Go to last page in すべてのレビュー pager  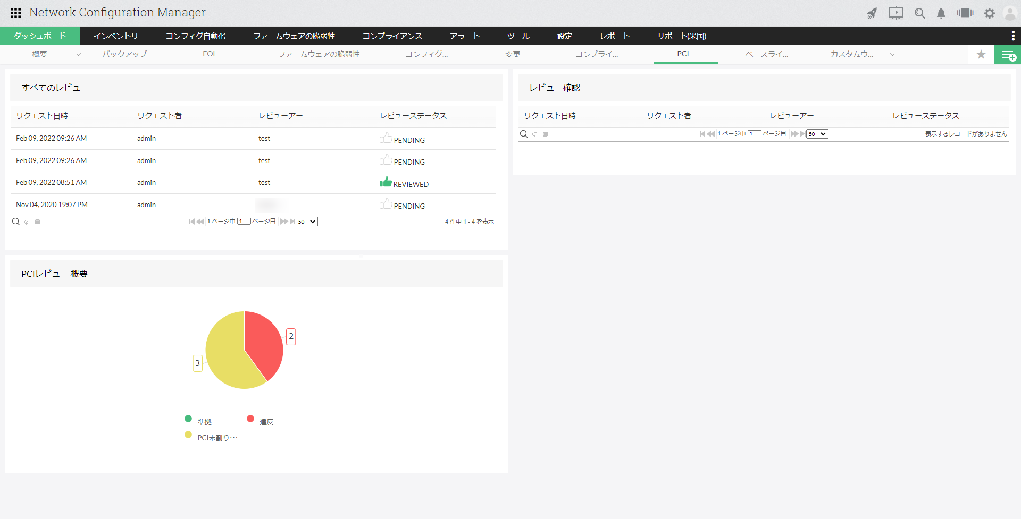pos(292,222)
